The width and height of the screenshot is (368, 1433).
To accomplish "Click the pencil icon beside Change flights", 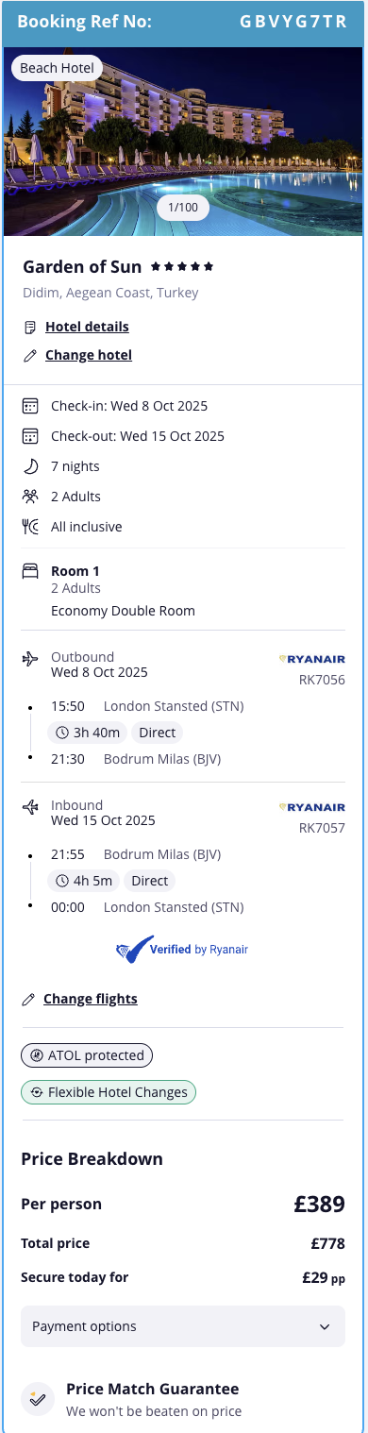I will click(x=29, y=999).
